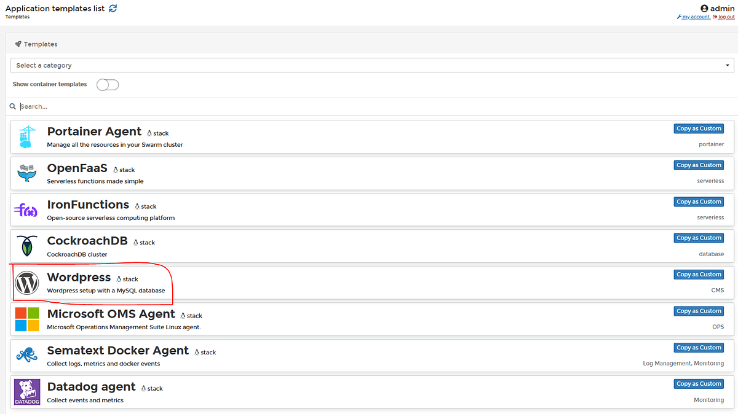Focus the templates Search field

(376, 106)
